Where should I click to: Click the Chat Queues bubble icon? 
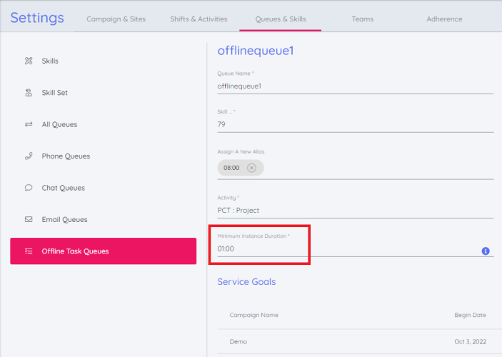(29, 188)
